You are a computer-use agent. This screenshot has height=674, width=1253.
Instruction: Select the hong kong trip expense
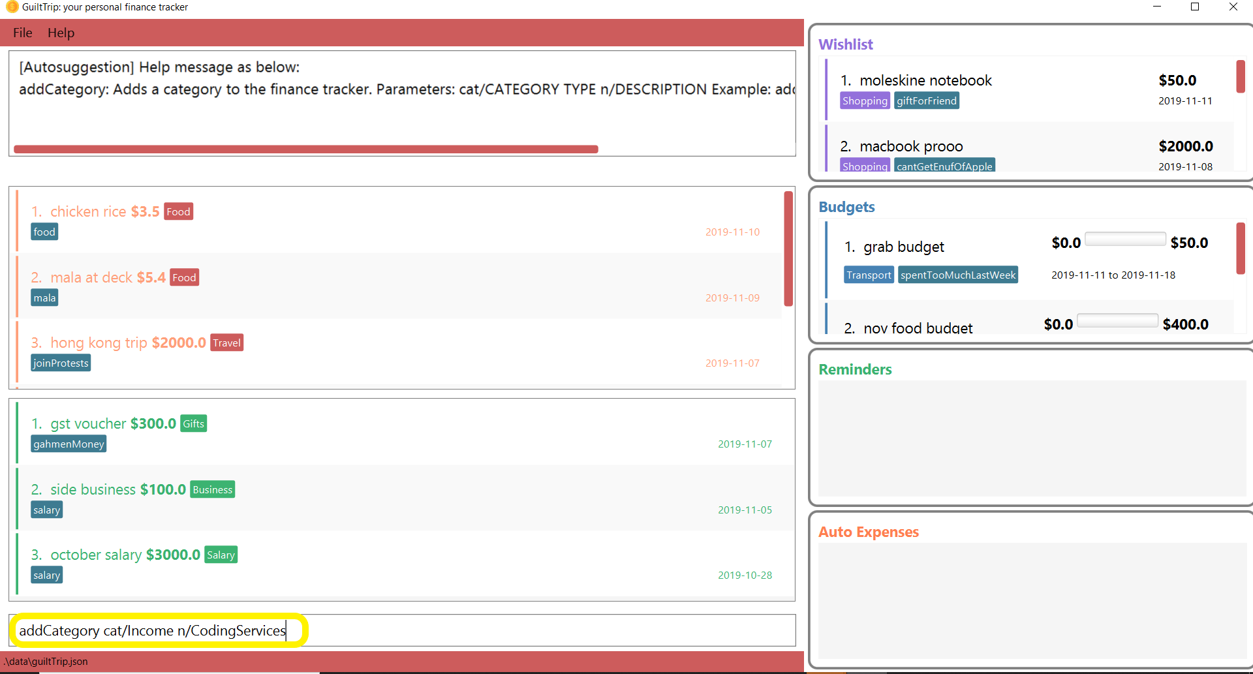tap(399, 352)
